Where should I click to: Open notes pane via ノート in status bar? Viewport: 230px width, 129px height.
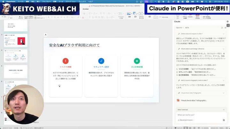169,128
